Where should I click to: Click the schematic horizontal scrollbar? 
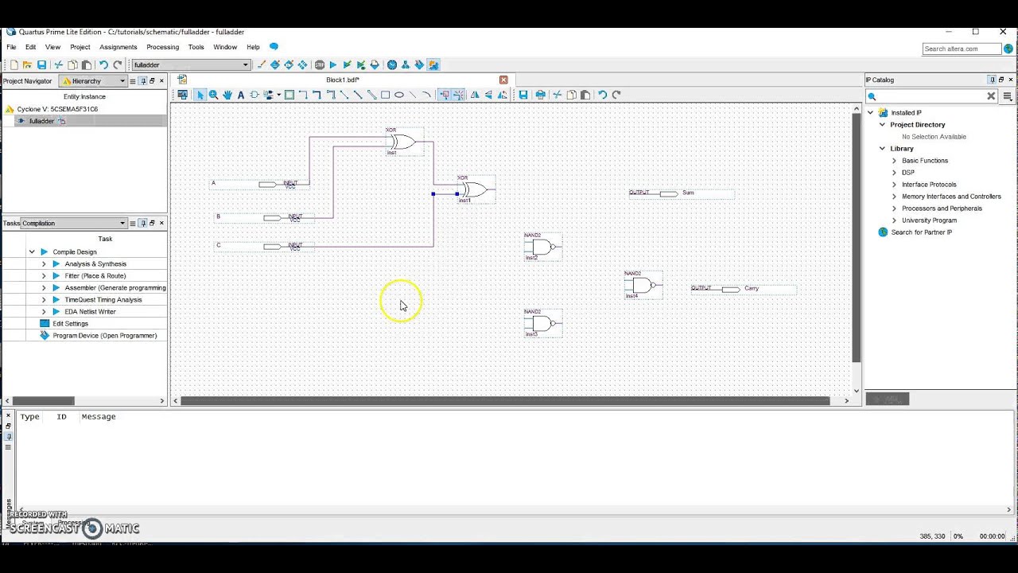coord(505,400)
